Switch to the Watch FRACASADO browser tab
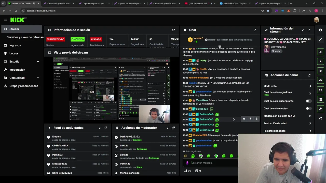The image size is (326, 183). [235, 4]
